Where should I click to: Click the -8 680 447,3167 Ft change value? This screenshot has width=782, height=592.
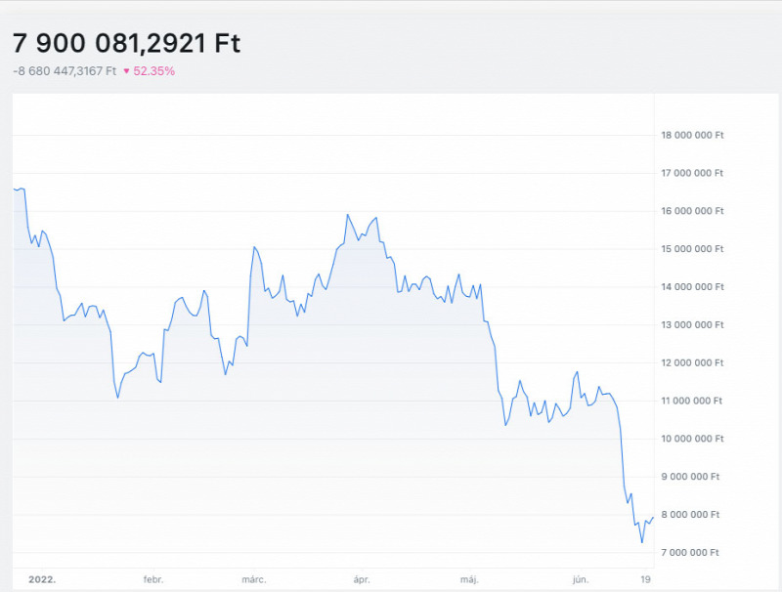[x=65, y=71]
